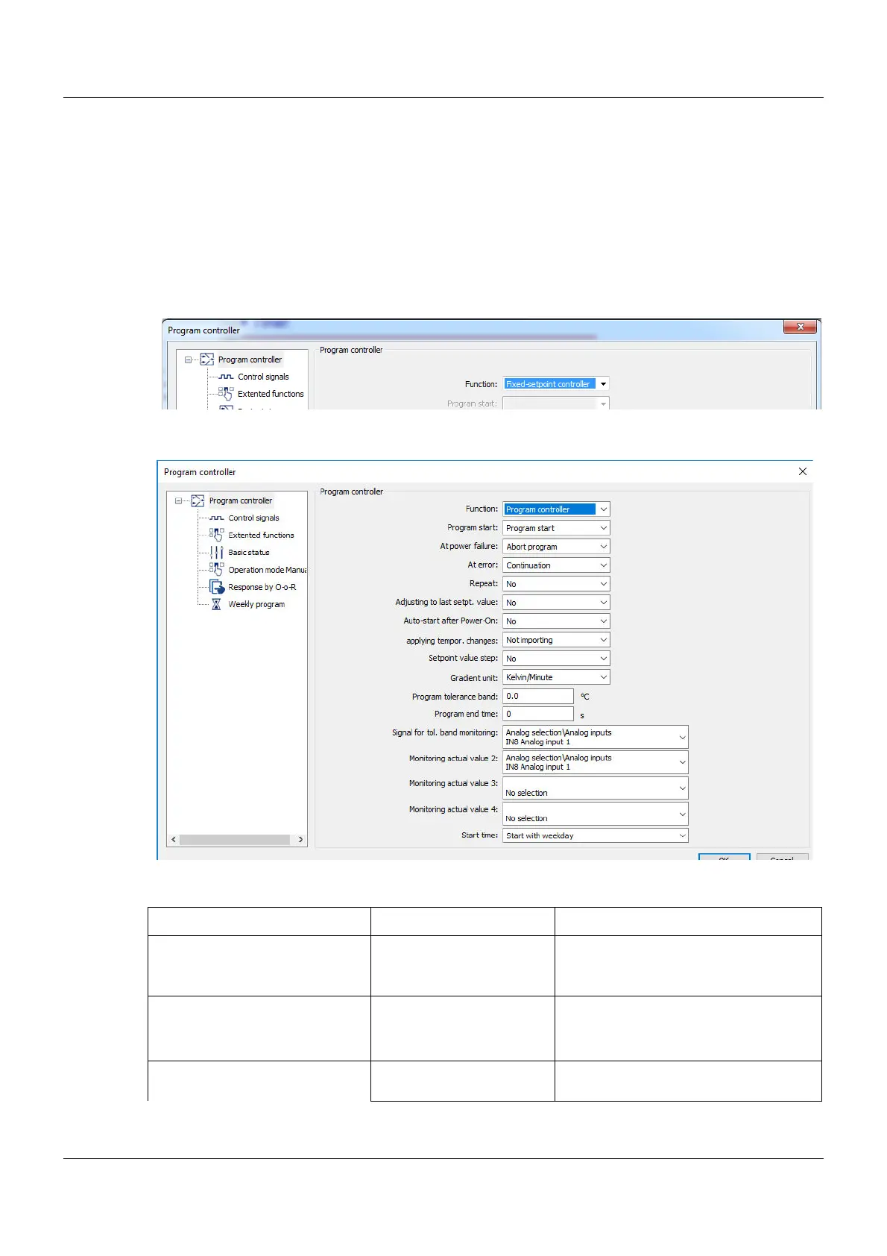Click the Program tolerance band input field
Viewport: 887px width, 1256px height.
click(x=538, y=696)
